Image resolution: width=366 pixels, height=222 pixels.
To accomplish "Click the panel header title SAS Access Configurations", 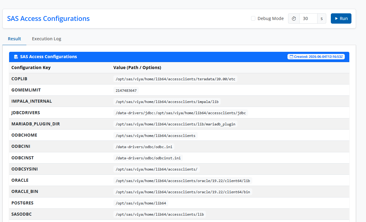I will [49, 57].
